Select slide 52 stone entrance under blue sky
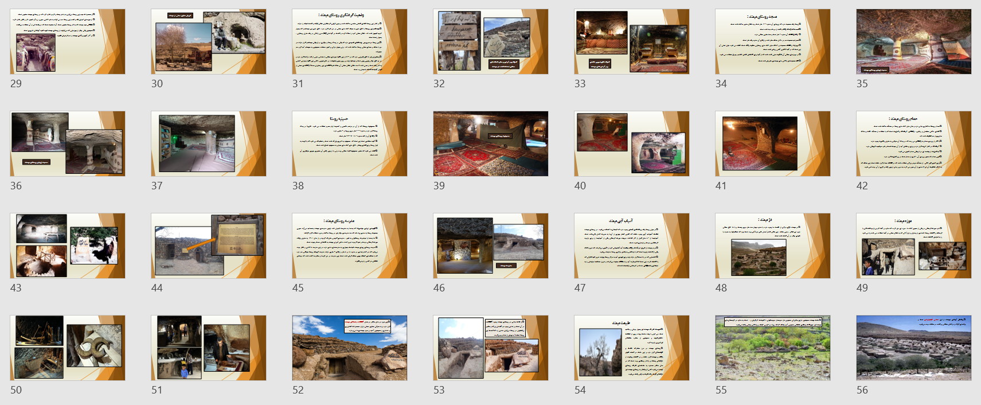Screen dimensions: 981x405 pyautogui.click(x=350, y=348)
